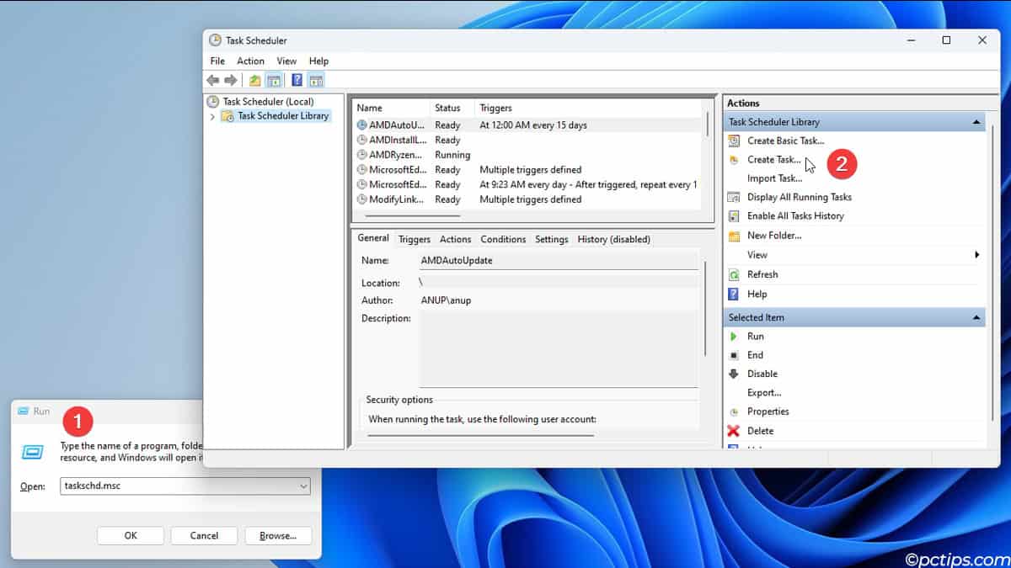Run the selected AMDAutoUpdate task
This screenshot has width=1011, height=568.
(x=756, y=336)
